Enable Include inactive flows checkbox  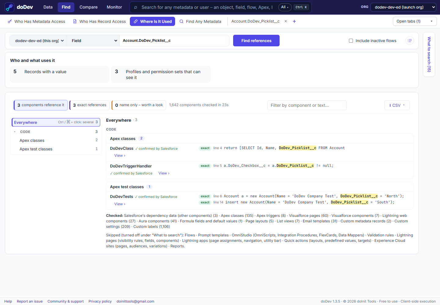pos(351,41)
